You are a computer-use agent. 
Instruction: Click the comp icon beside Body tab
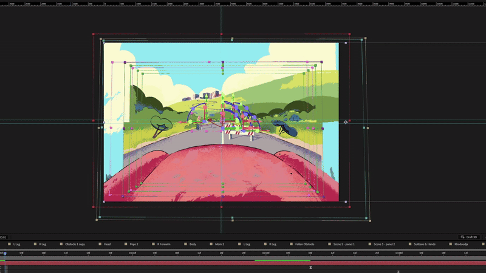click(x=185, y=244)
